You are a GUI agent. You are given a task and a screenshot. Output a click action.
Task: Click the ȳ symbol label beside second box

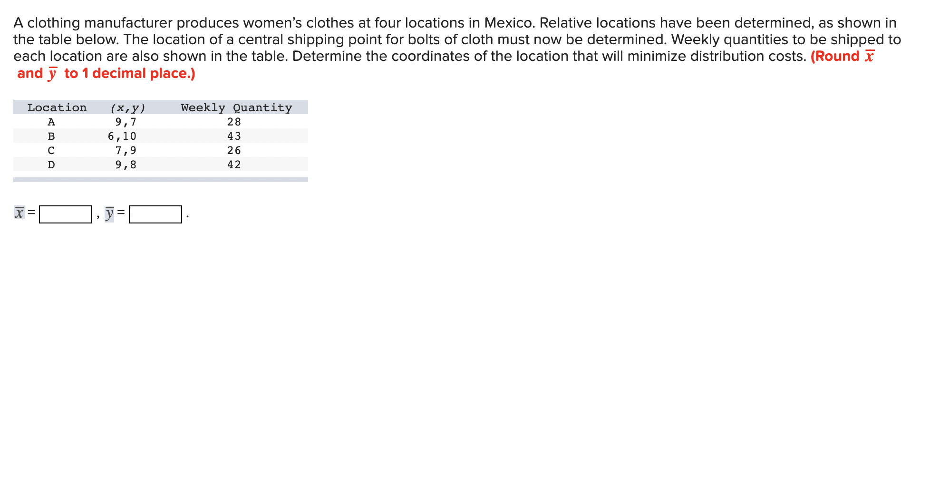109,213
